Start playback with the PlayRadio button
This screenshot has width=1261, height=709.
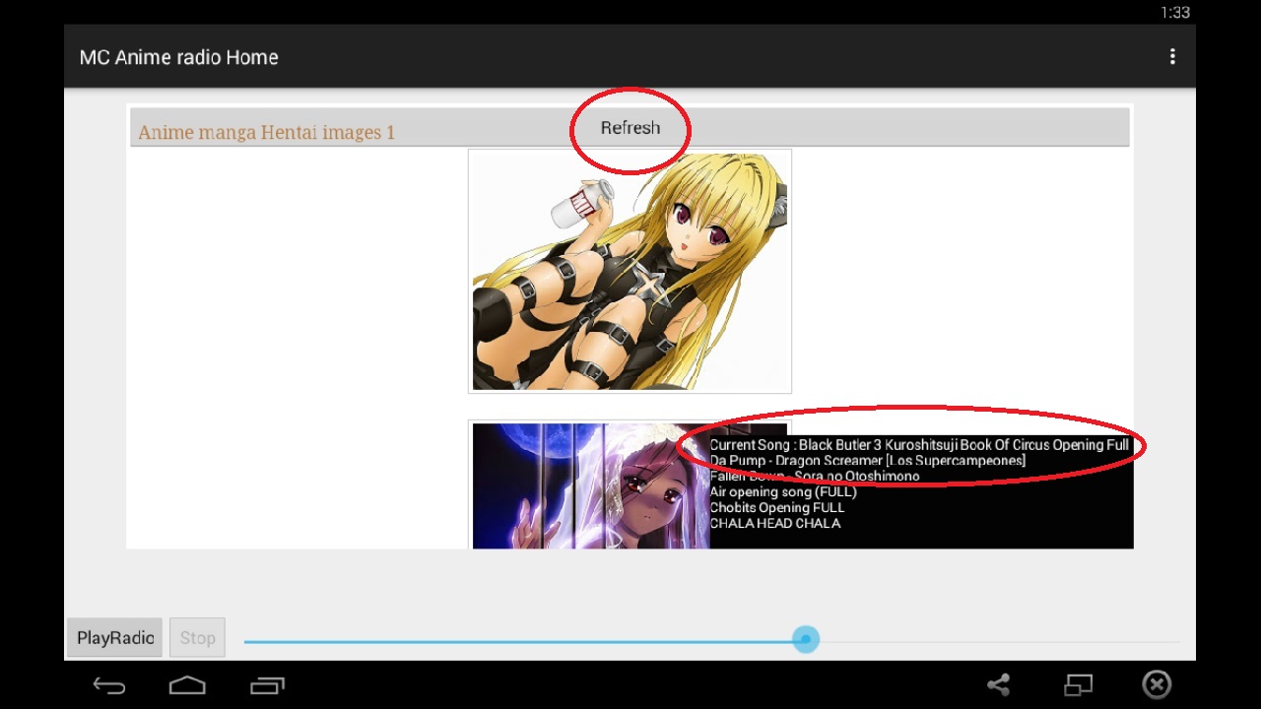(x=115, y=638)
